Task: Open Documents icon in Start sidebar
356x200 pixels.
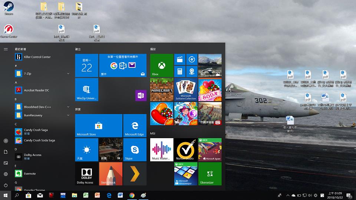Action: click(x=6, y=152)
